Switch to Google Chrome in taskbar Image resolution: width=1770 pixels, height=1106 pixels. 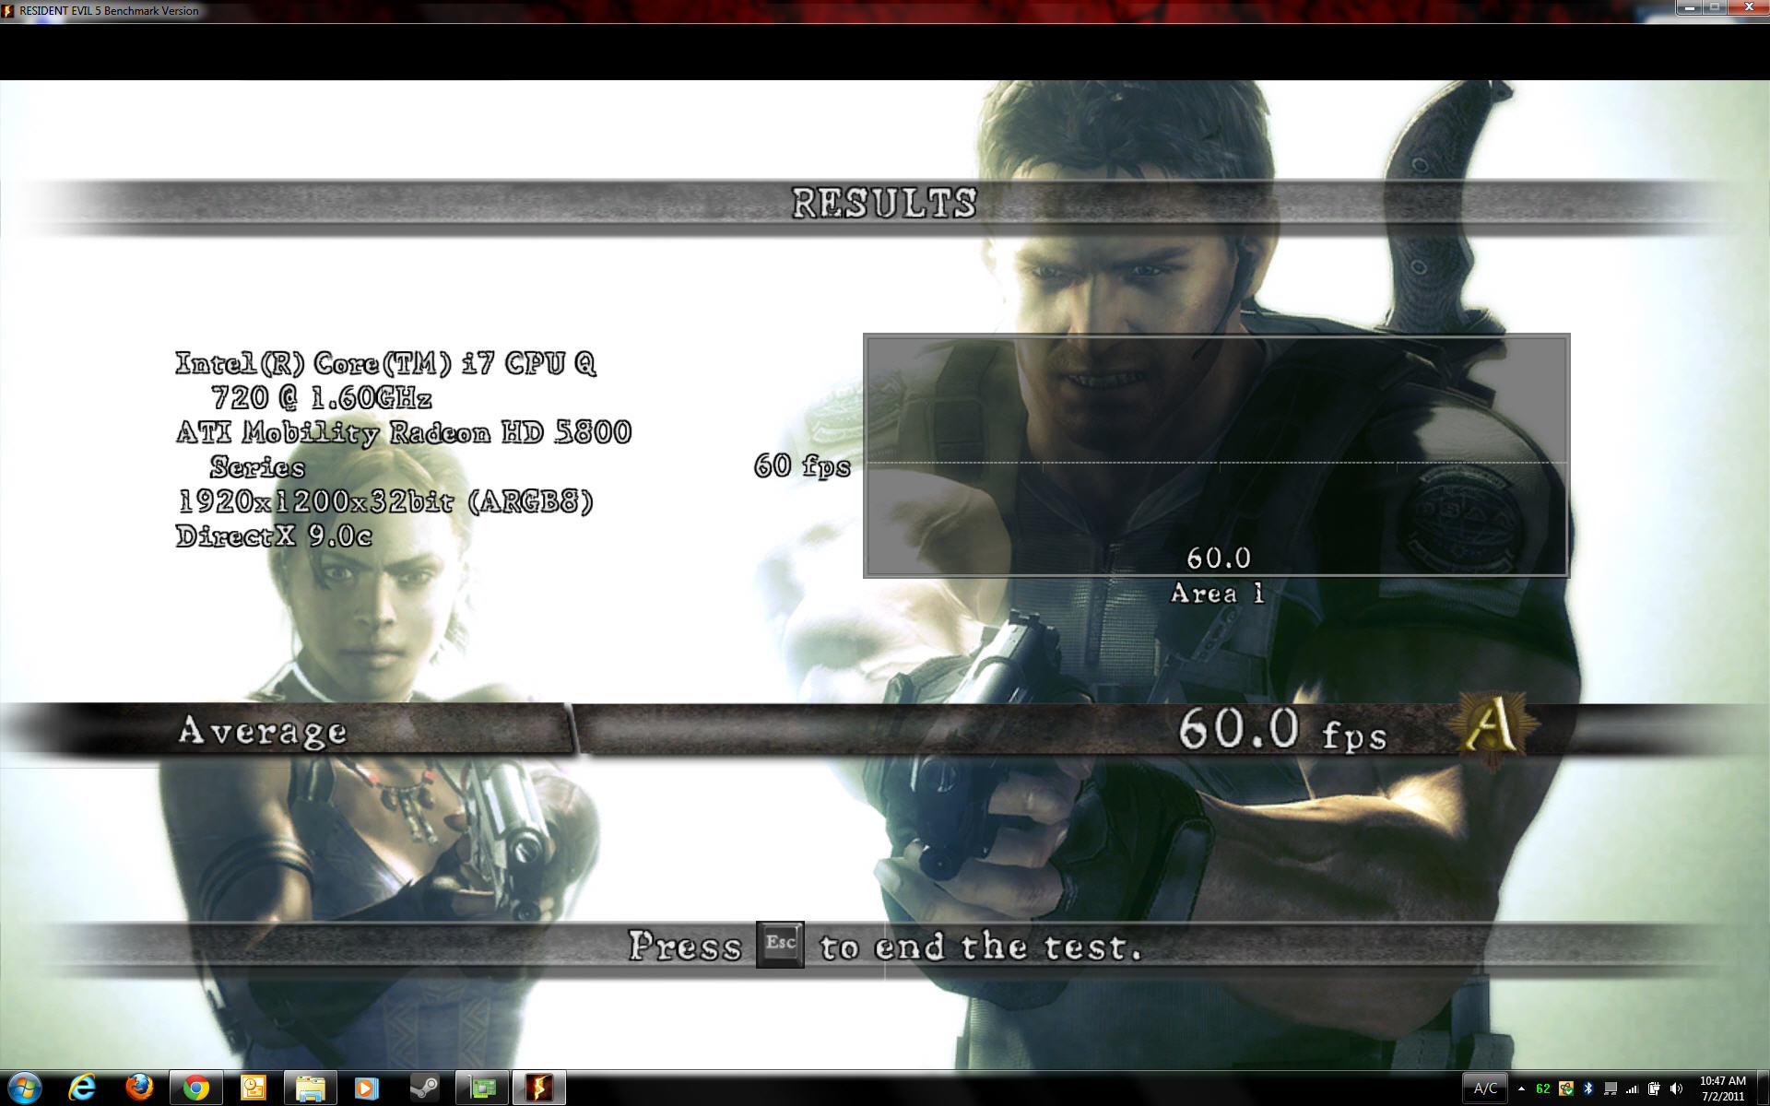[x=195, y=1088]
